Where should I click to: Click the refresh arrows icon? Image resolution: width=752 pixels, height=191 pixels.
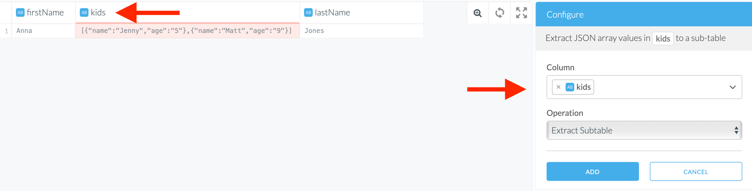pos(499,13)
